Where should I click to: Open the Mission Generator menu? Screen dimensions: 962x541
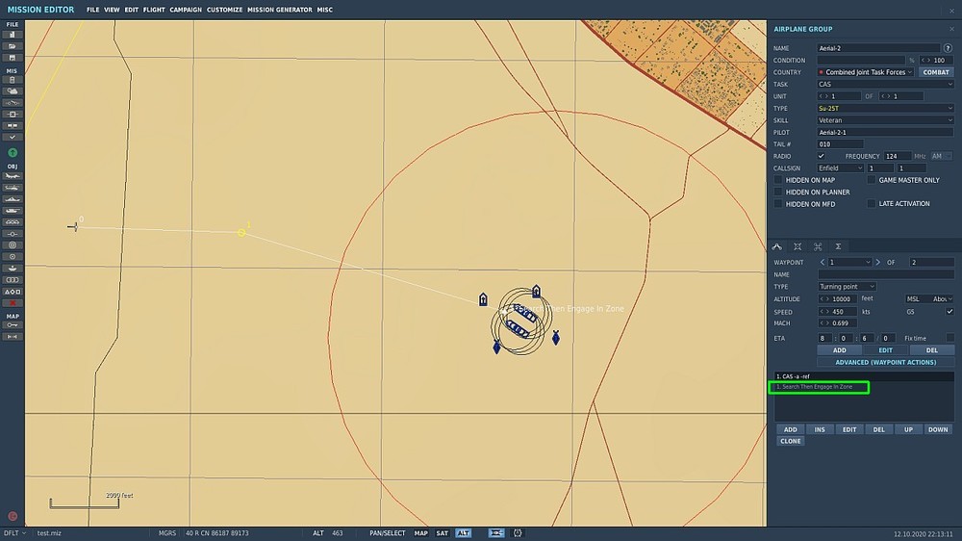pyautogui.click(x=279, y=10)
